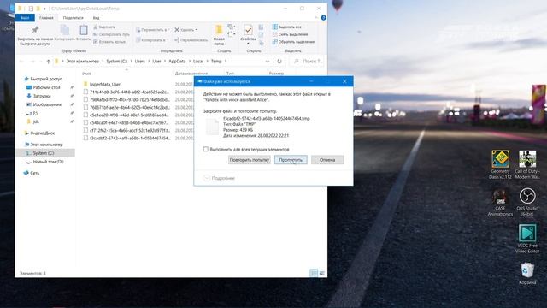547x308 pixels.
Task: Click System (C:) breadcrumb in address bar
Action: 117,61
